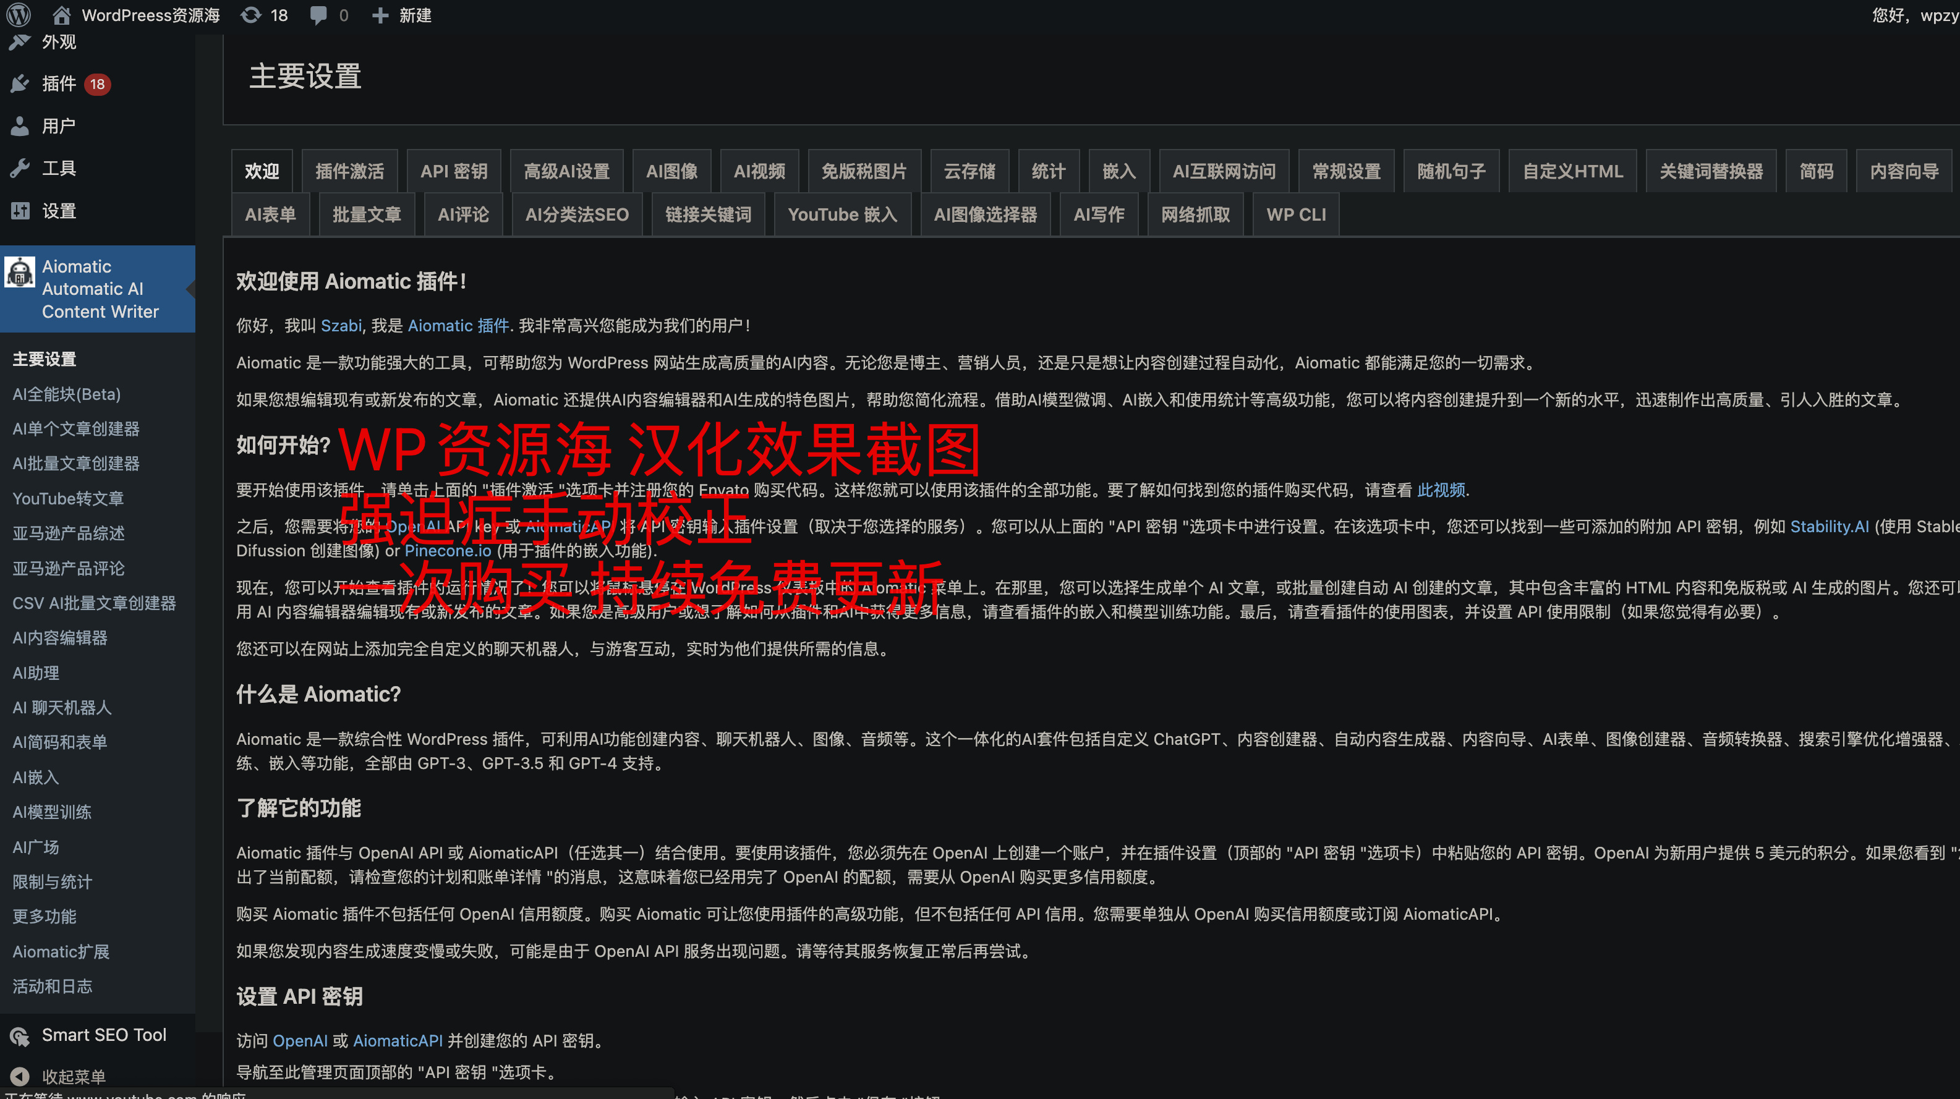Click the WordPreess资源海 site name
The image size is (1960, 1099).
(151, 15)
